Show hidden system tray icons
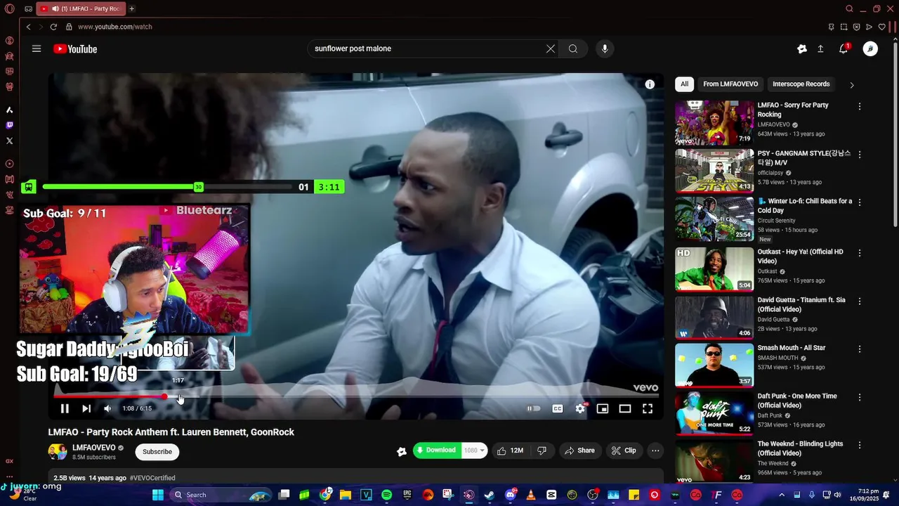 [x=782, y=495]
